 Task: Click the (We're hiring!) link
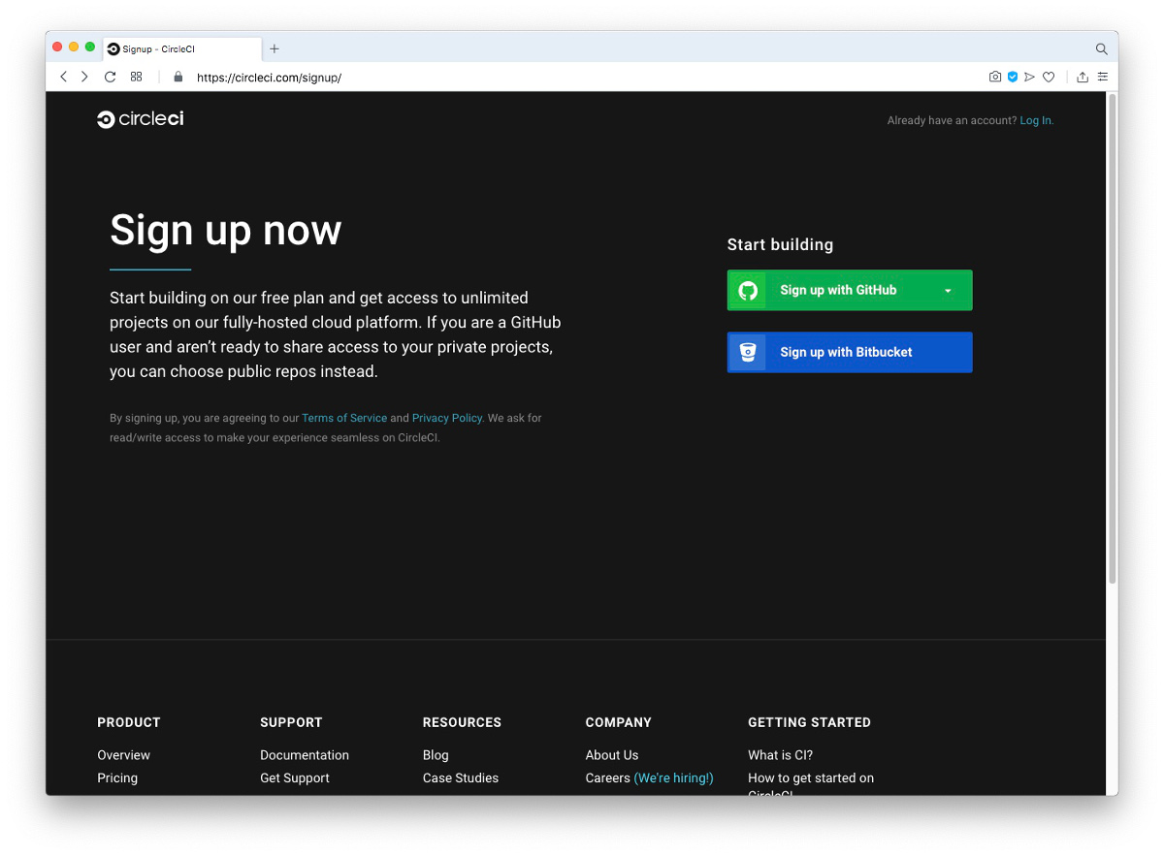click(673, 777)
